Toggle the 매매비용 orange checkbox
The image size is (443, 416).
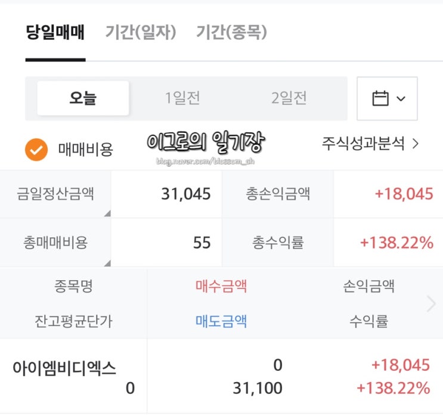(36, 149)
